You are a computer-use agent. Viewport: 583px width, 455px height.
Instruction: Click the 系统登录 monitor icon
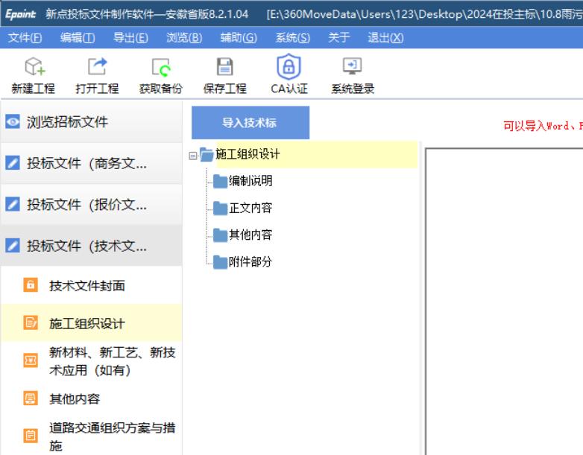point(352,66)
